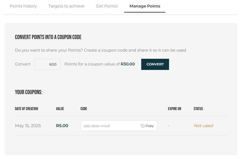The image size is (248, 159).
Task: Click the VALUE column header
Action: tap(60, 109)
